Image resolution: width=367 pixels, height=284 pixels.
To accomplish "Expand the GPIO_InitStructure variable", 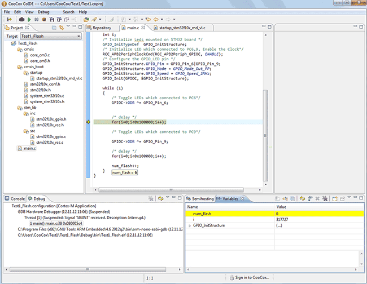I will pyautogui.click(x=189, y=225).
